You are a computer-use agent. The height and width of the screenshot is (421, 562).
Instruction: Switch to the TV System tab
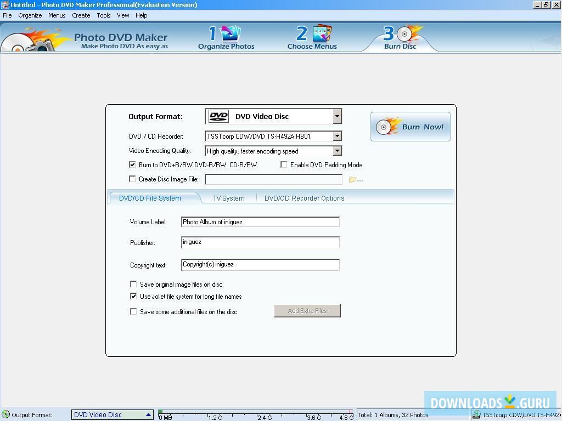coord(229,198)
